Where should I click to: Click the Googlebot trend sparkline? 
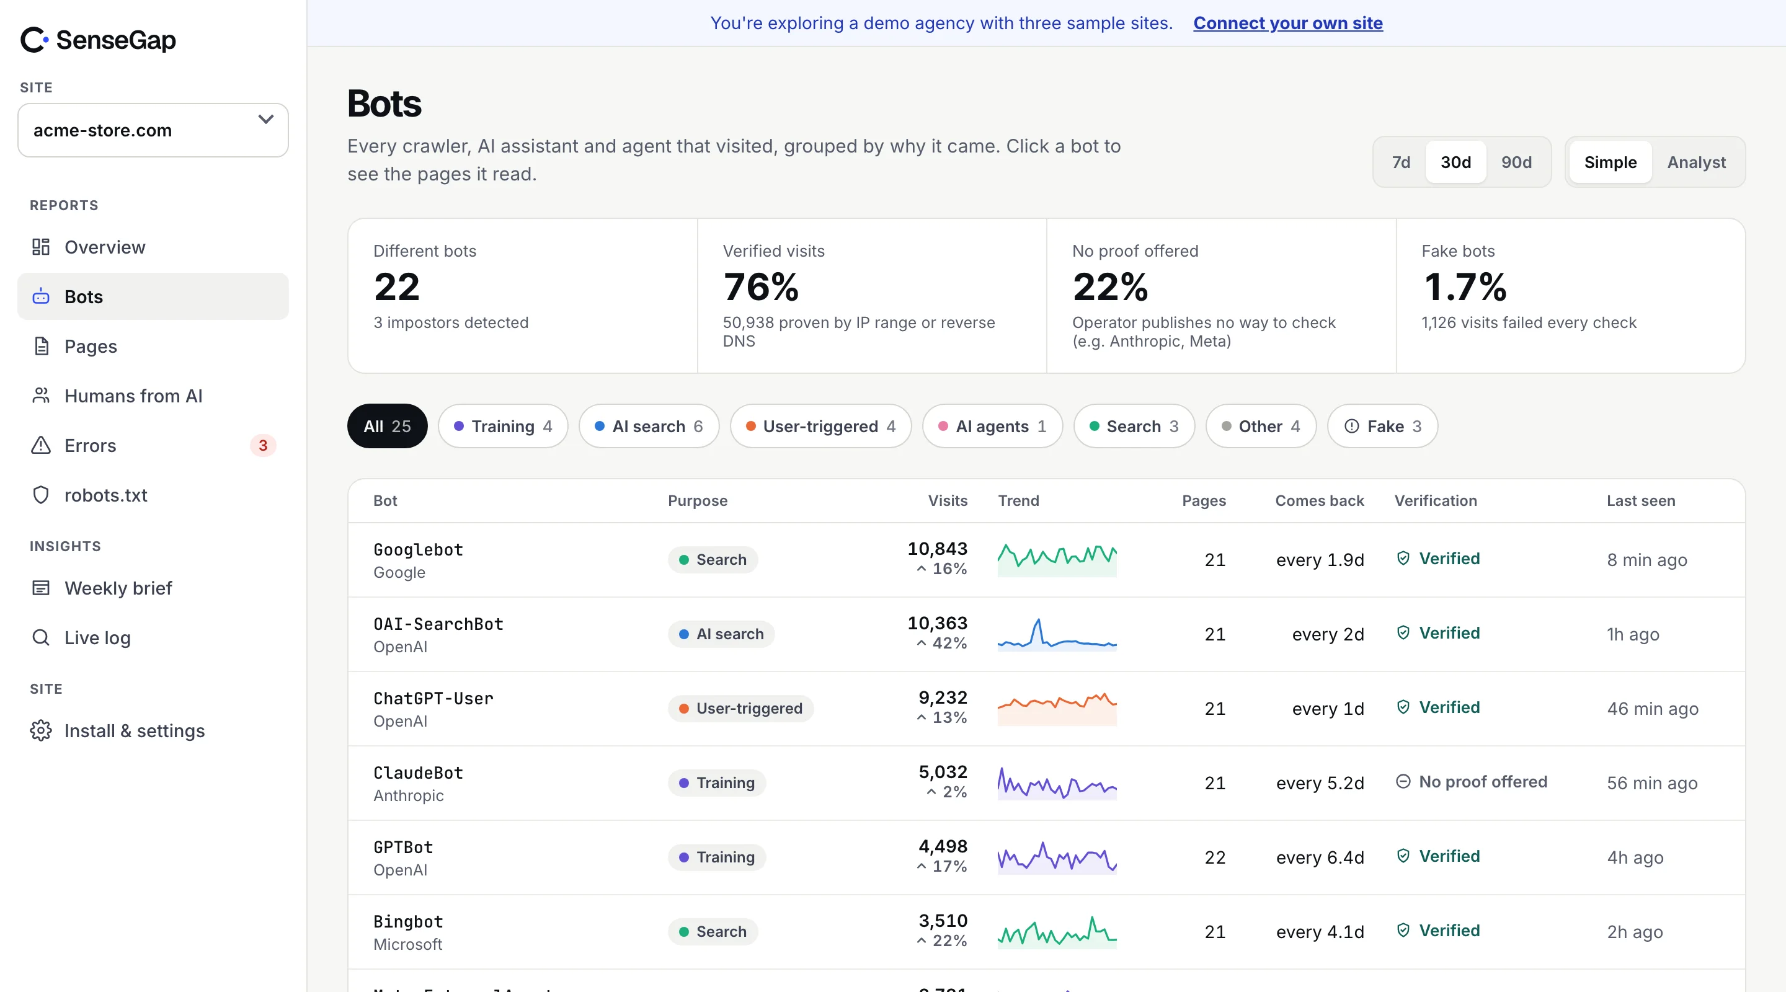(1057, 559)
